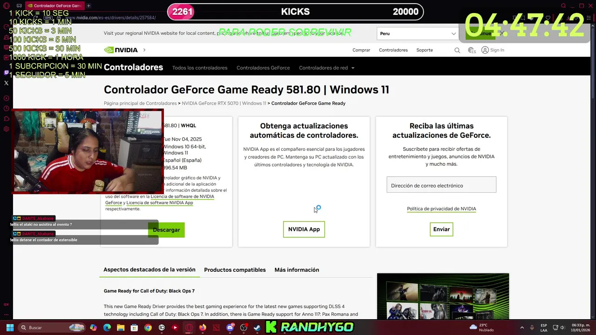596x335 pixels.
Task: Open the Controladores top menu item
Action: click(393, 50)
